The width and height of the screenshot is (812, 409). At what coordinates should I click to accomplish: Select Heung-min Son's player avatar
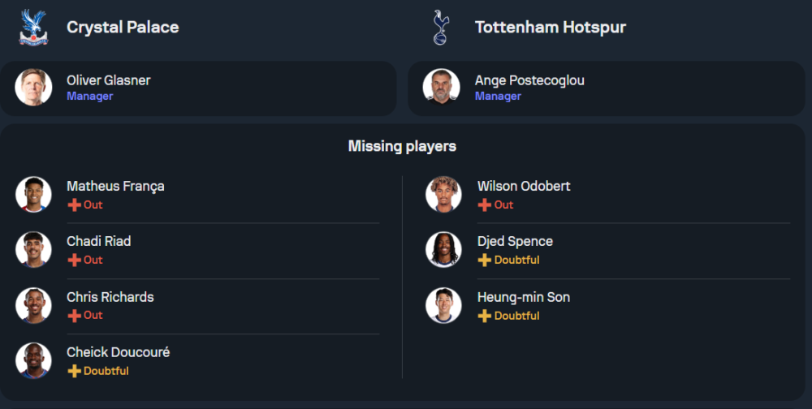pos(443,305)
